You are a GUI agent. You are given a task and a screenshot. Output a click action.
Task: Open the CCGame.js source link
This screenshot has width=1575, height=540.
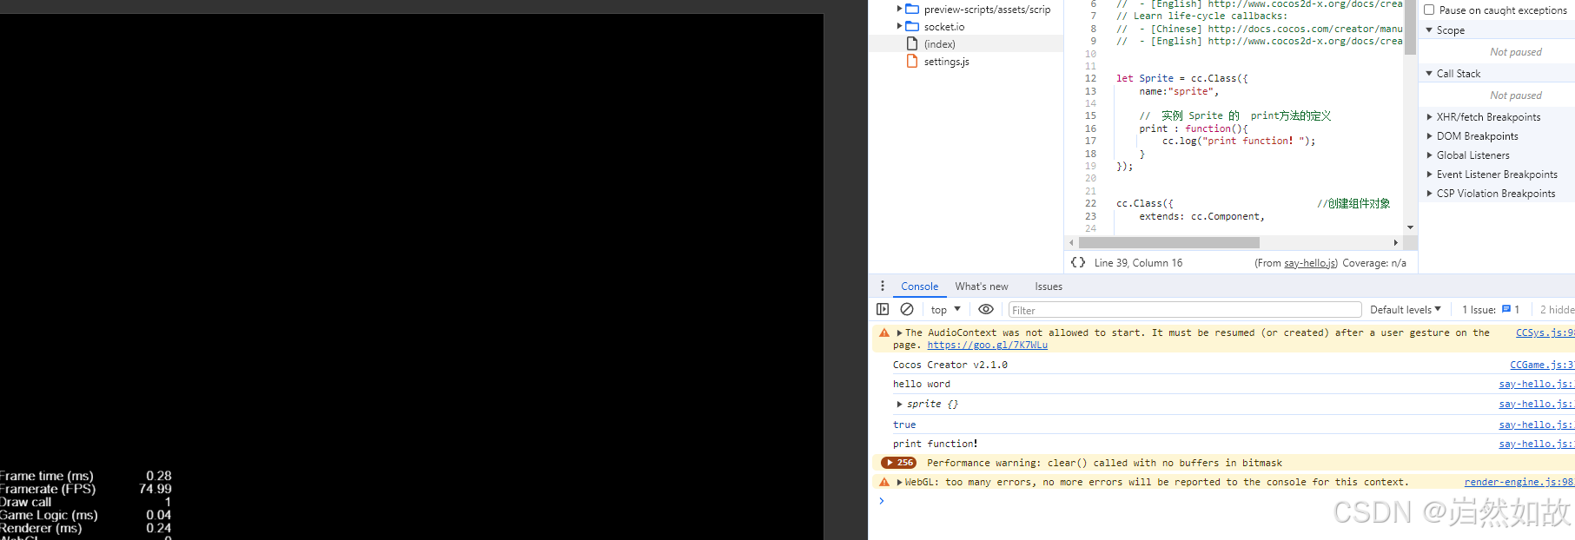[1542, 365]
